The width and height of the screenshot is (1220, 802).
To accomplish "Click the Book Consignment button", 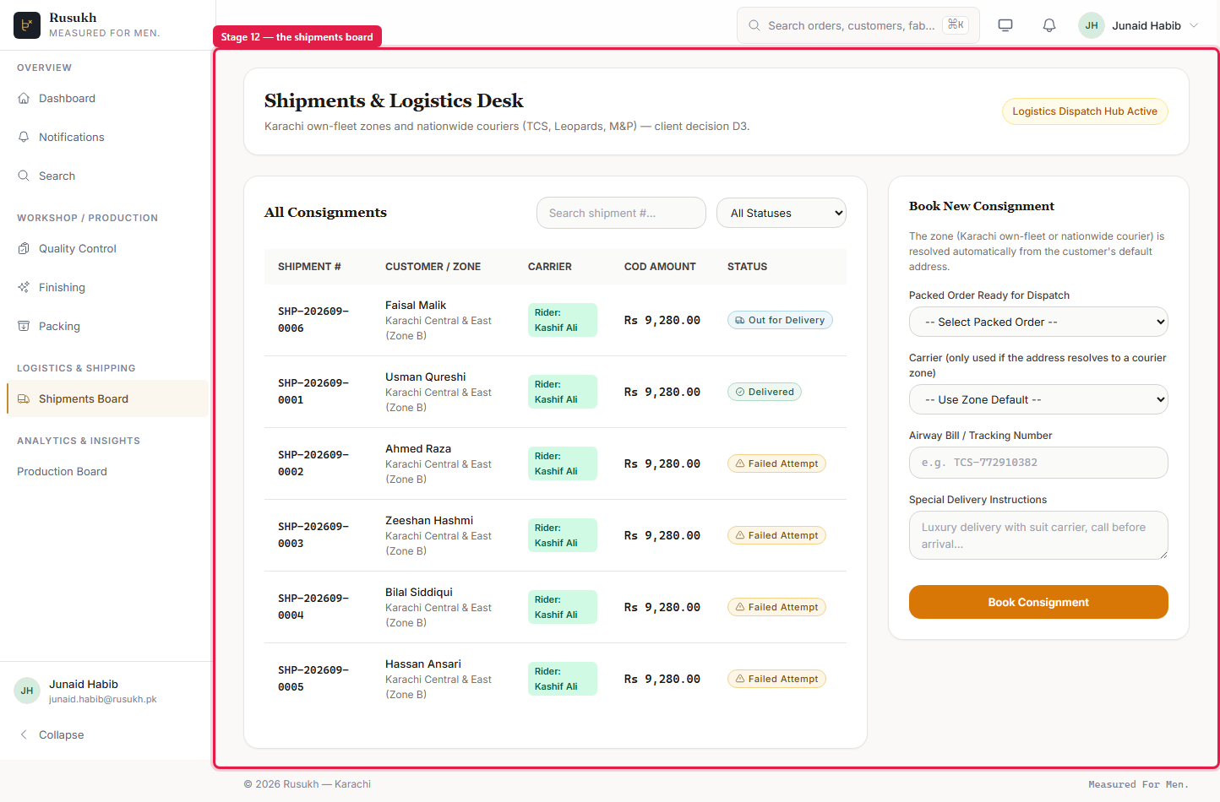I will click(1038, 602).
